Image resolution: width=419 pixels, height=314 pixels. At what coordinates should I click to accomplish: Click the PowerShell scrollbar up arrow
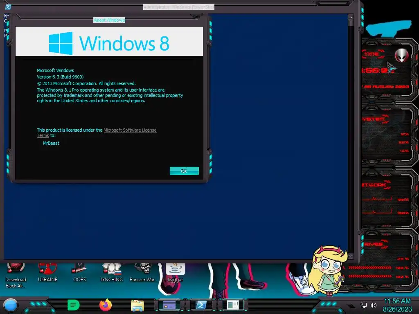tap(351, 17)
